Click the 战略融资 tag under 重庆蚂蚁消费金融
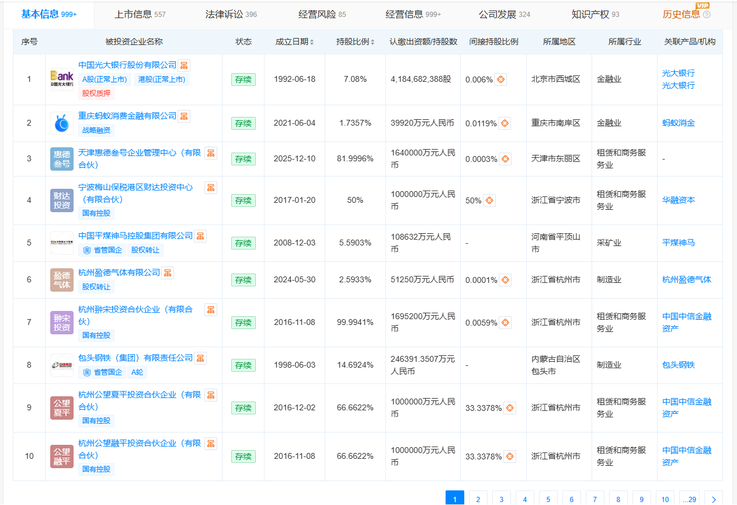 (x=96, y=130)
